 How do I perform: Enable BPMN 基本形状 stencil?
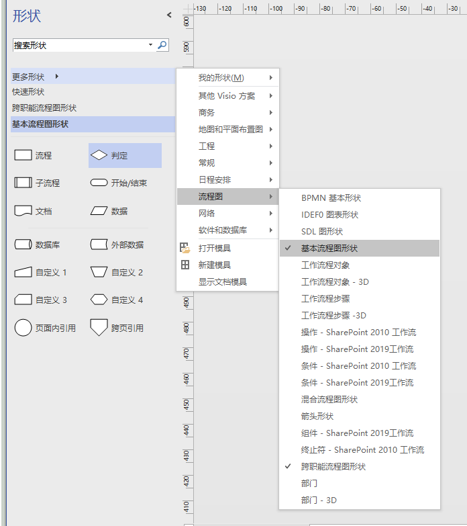[360, 198]
